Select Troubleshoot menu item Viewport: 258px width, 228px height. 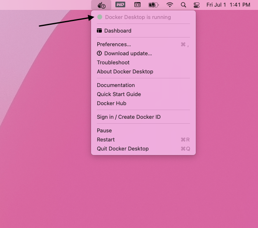(x=143, y=62)
